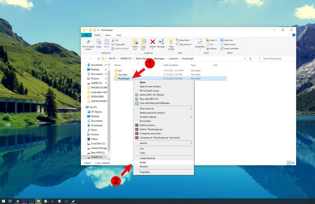This screenshot has height=204, width=315.
Task: Open History from the ribbon Open group
Action: click(x=211, y=48)
